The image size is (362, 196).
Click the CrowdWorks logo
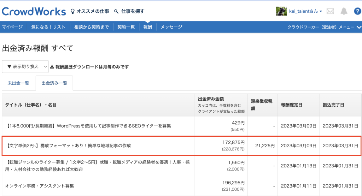coord(34,11)
